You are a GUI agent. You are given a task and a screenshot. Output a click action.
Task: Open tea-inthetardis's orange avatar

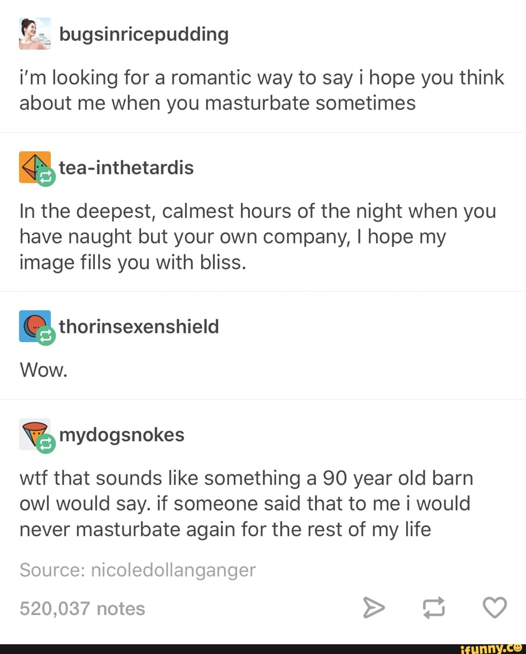[x=35, y=167]
